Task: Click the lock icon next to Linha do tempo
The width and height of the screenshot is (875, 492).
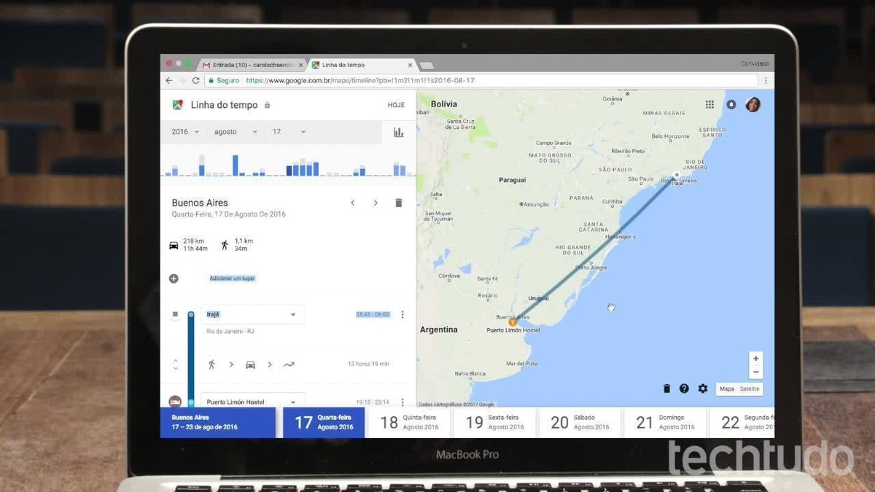Action: [268, 105]
